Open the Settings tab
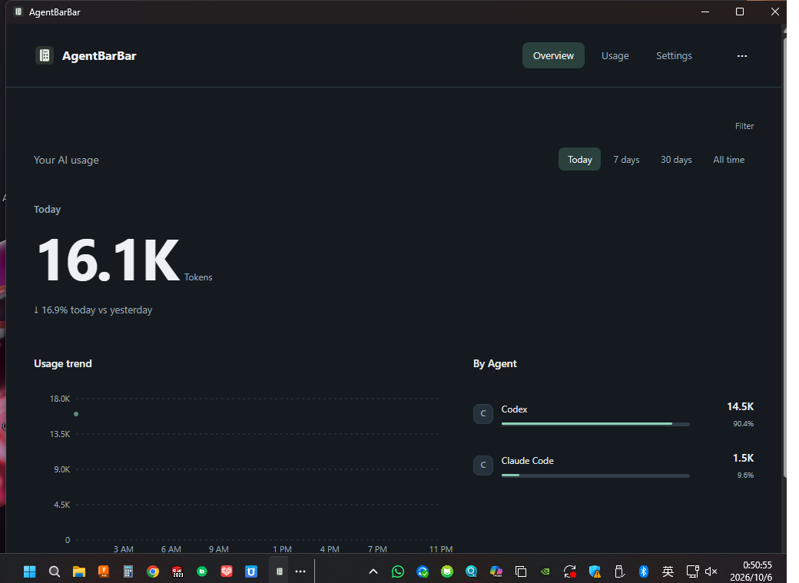Viewport: 799px width, 583px height. 674,55
